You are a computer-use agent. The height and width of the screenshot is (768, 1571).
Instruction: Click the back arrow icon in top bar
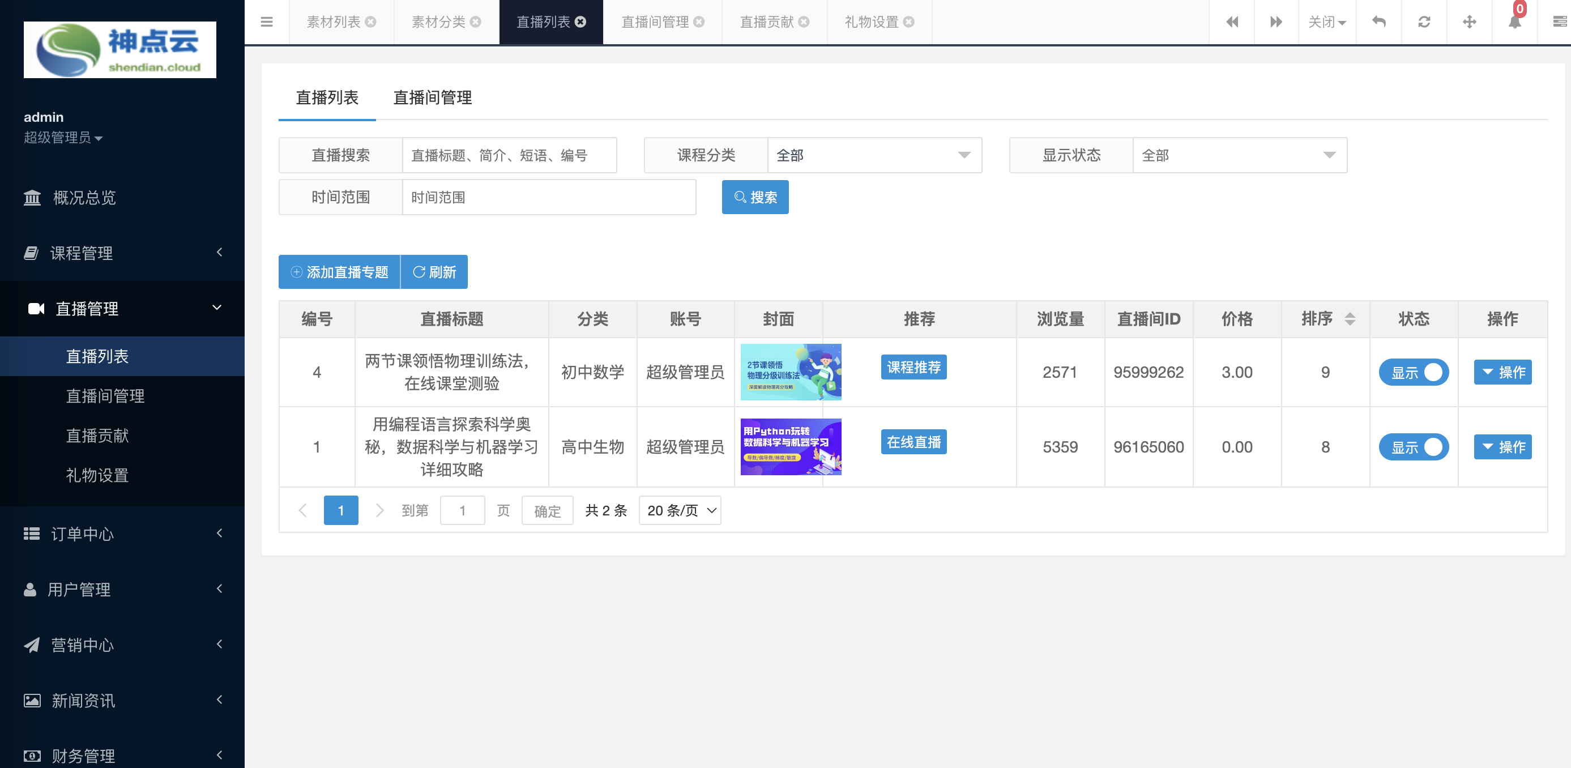click(1378, 22)
